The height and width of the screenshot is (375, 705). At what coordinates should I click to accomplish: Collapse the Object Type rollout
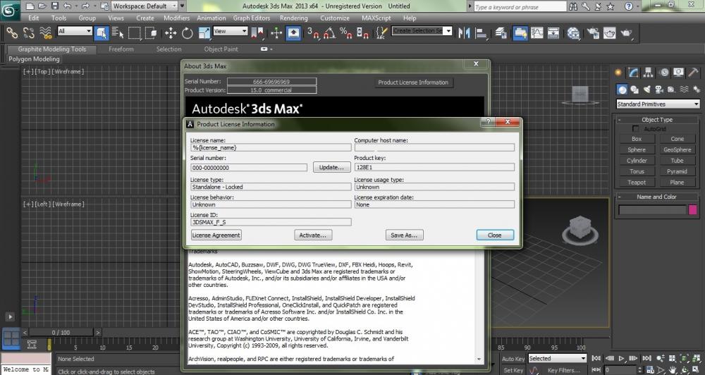tap(657, 120)
